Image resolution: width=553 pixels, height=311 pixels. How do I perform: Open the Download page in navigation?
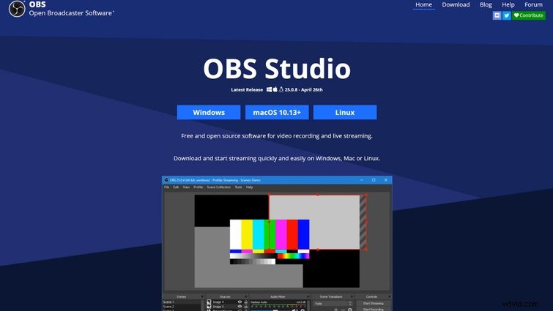click(x=456, y=4)
